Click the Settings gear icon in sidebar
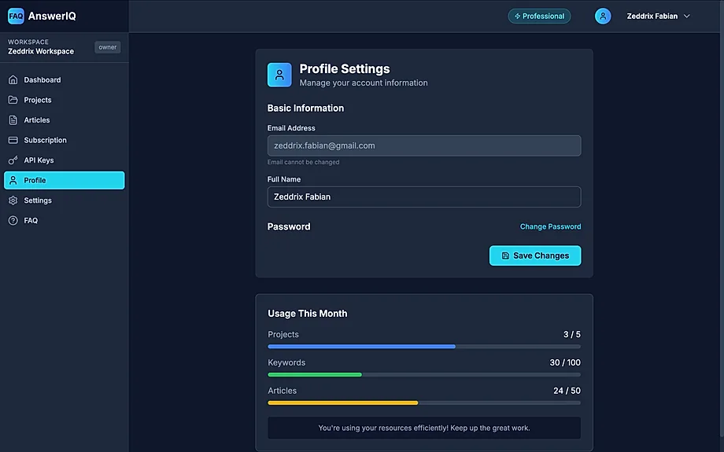724x452 pixels. tap(13, 200)
